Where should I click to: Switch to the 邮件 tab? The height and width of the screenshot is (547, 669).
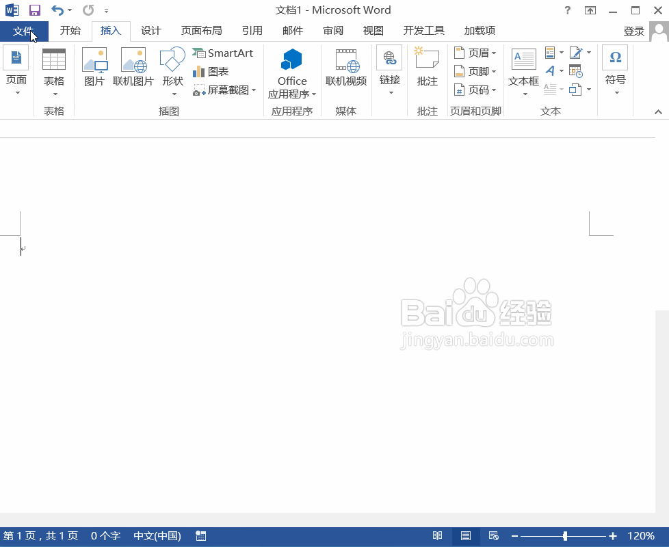point(293,31)
